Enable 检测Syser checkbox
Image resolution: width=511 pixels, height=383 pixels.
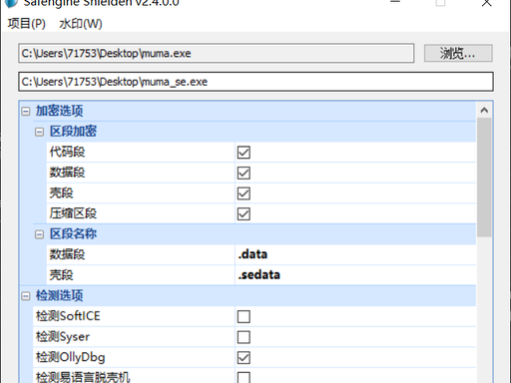point(244,337)
